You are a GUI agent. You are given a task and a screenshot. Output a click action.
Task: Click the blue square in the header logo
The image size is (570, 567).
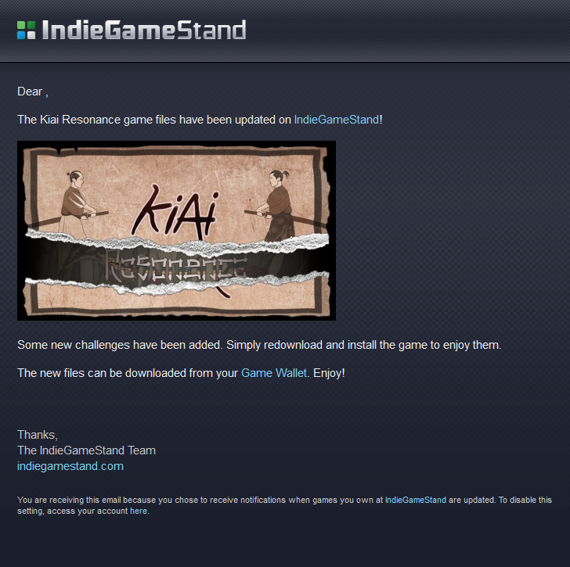pos(21,35)
